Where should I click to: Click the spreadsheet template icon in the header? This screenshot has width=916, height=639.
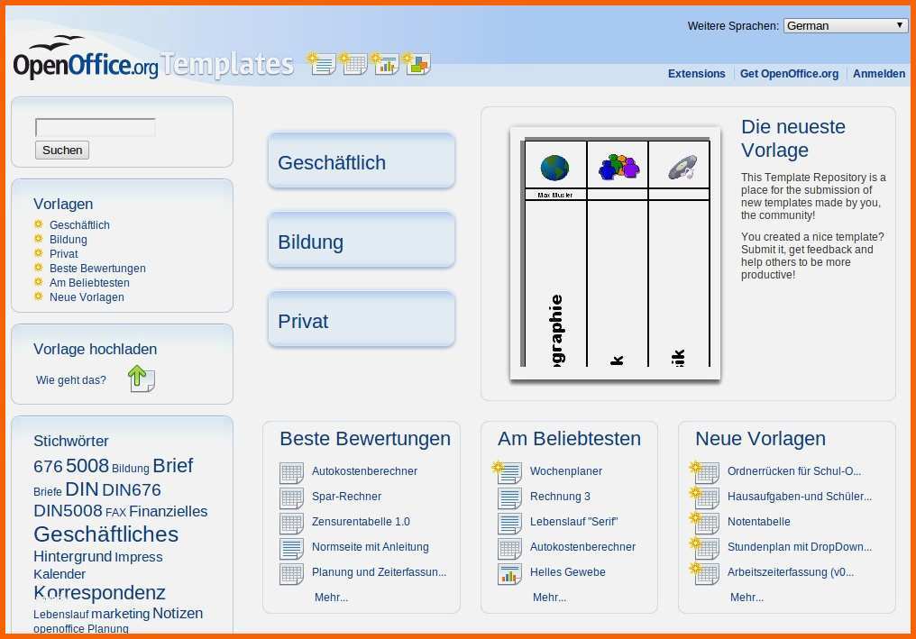(x=353, y=64)
